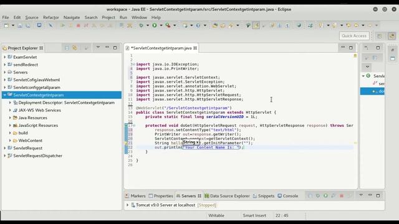This screenshot has width=399, height=224.
Task: Select the ServletRequestDispatcher project
Action: (x=37, y=156)
